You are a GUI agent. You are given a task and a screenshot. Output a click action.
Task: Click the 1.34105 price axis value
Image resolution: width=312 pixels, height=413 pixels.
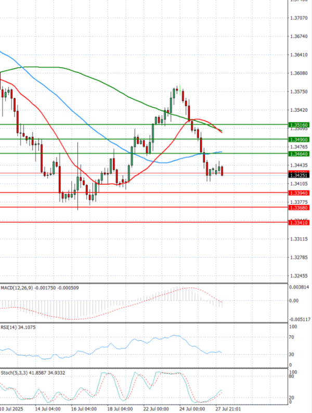point(299,184)
